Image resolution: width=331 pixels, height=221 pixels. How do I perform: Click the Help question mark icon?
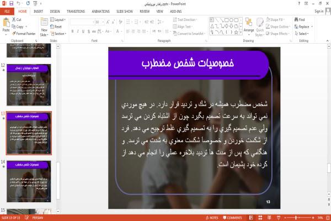299,3
